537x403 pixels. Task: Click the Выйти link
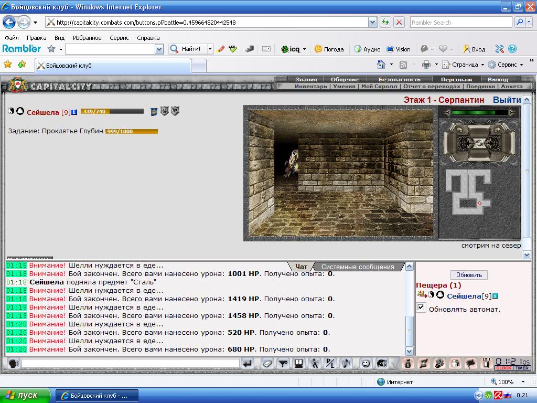click(x=507, y=100)
